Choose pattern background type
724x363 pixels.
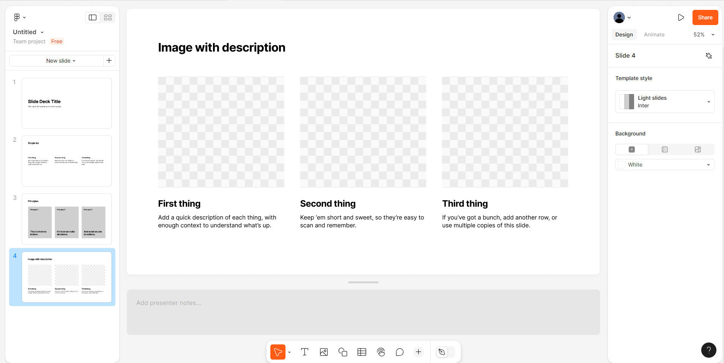(665, 149)
